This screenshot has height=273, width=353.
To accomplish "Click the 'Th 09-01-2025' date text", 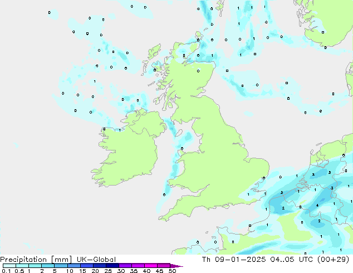I will 234,260.
